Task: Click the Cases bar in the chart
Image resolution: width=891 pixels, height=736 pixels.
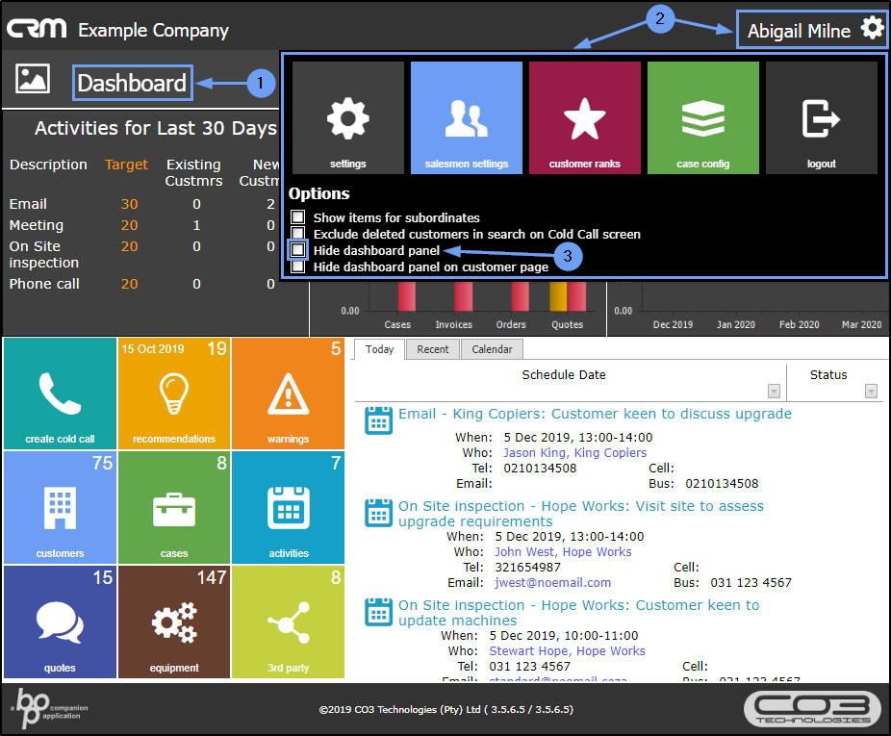Action: pyautogui.click(x=406, y=296)
